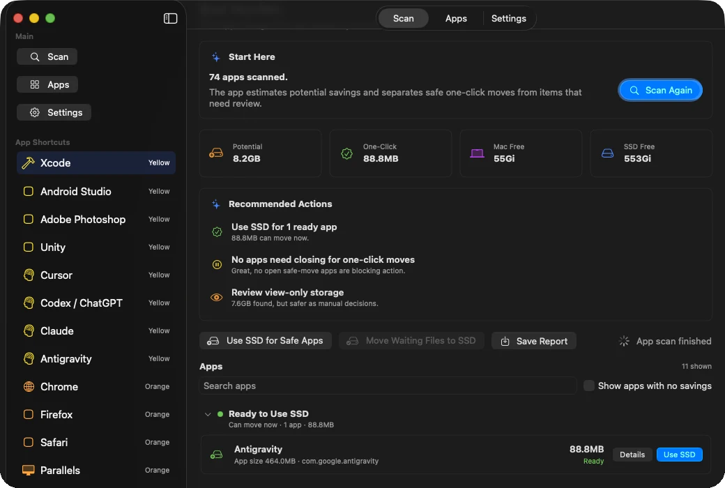The width and height of the screenshot is (725, 488).
Task: Click the Unity shortcut icon
Action: click(x=28, y=247)
